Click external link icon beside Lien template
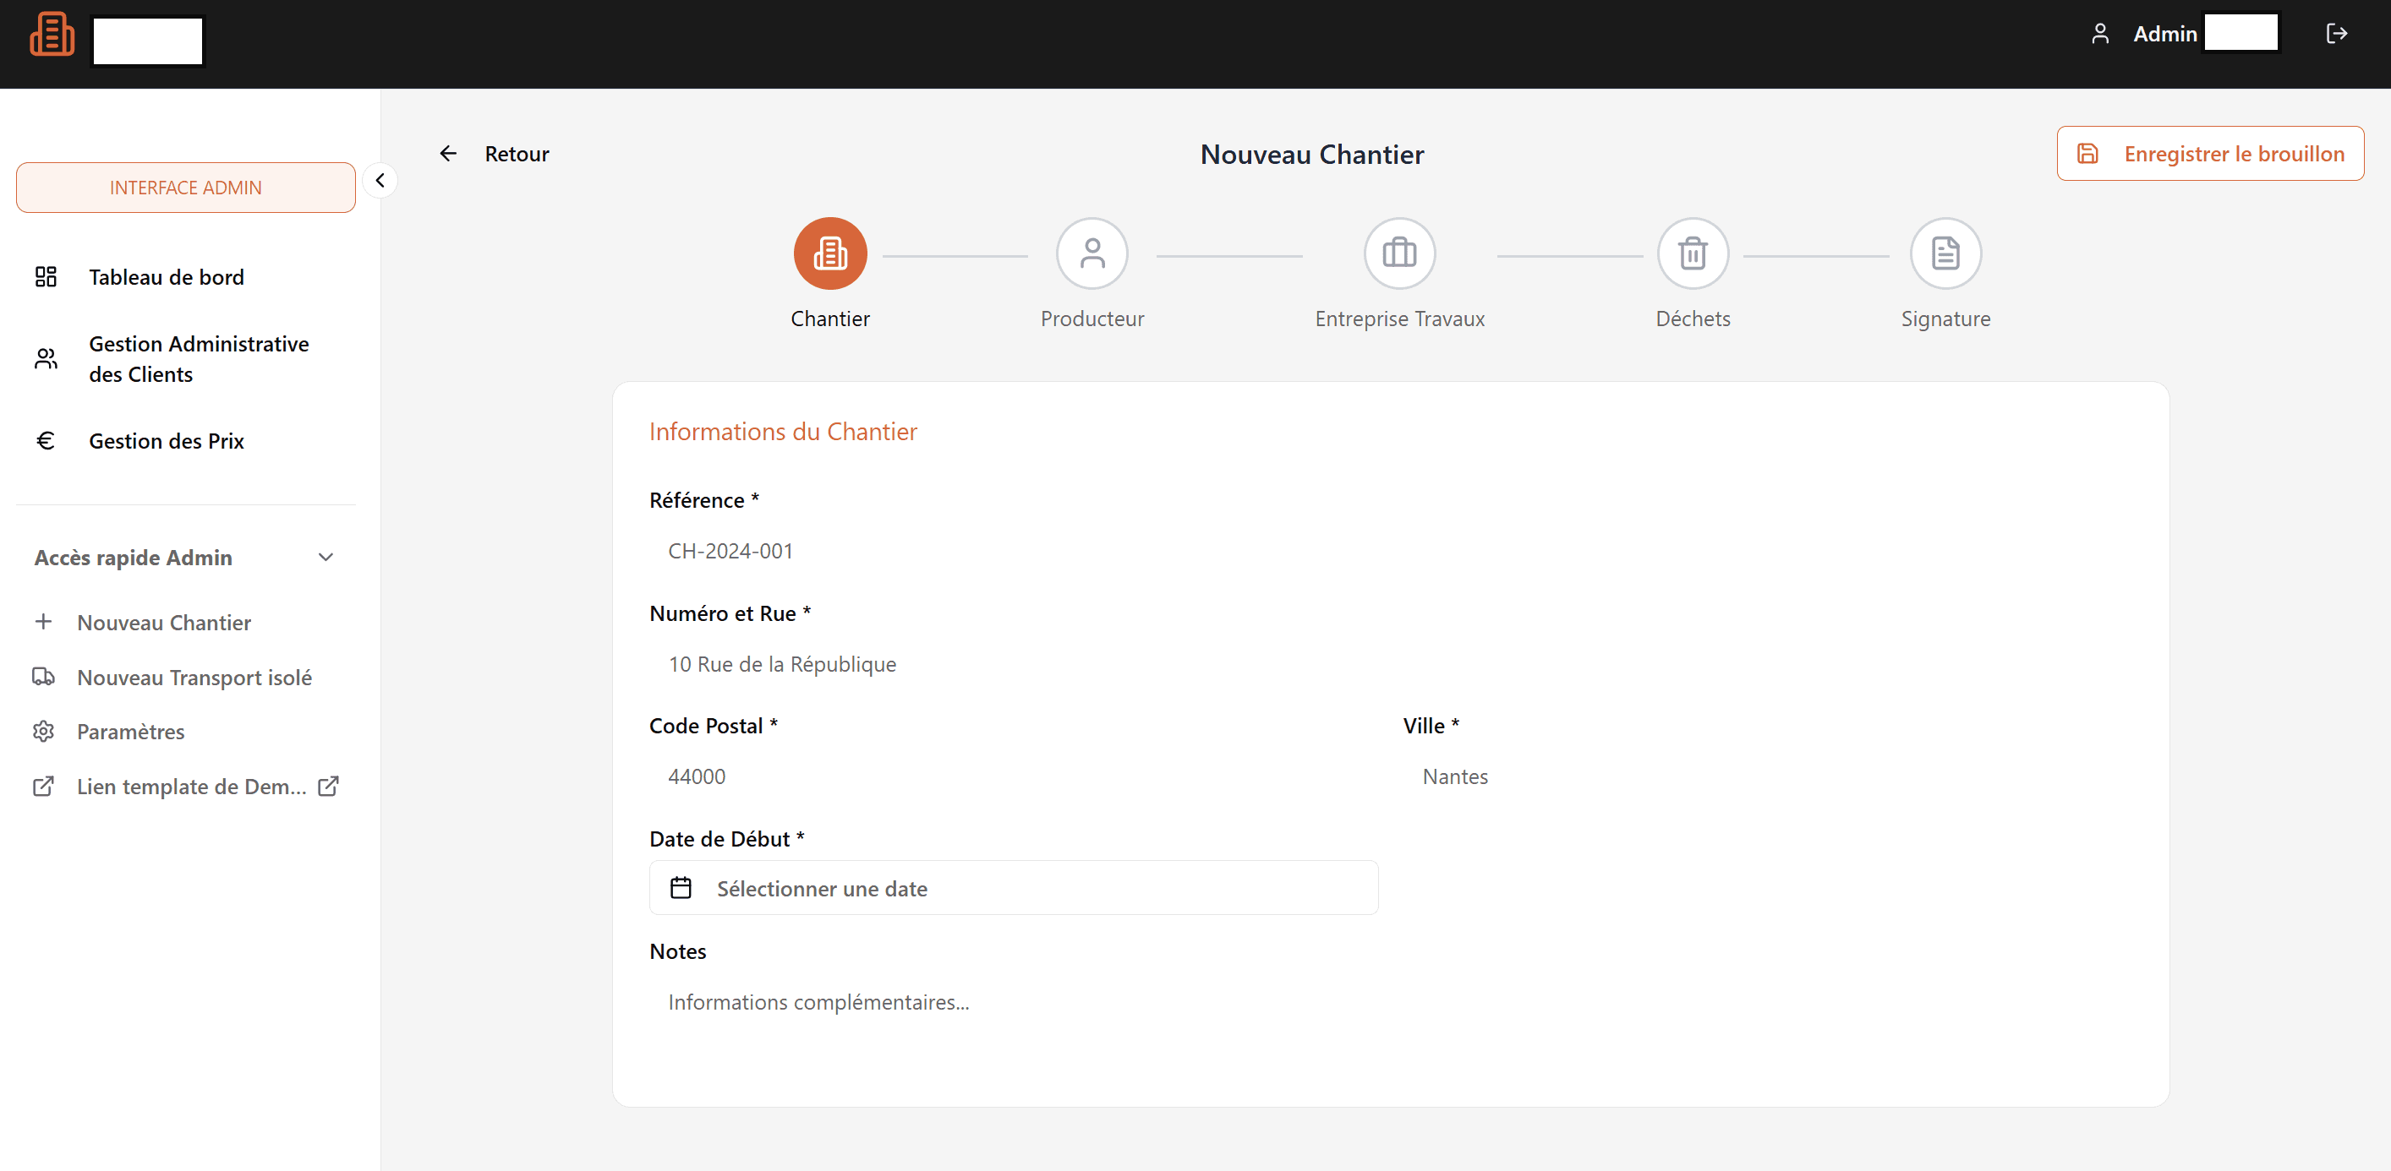The width and height of the screenshot is (2391, 1171). pos(329,786)
